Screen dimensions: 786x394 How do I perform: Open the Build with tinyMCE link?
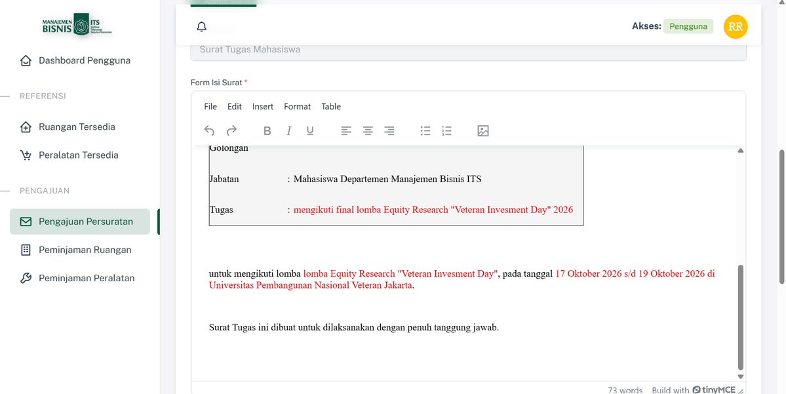694,390
